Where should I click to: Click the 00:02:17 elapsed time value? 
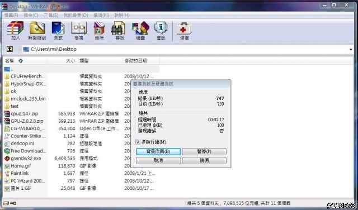click(216, 120)
